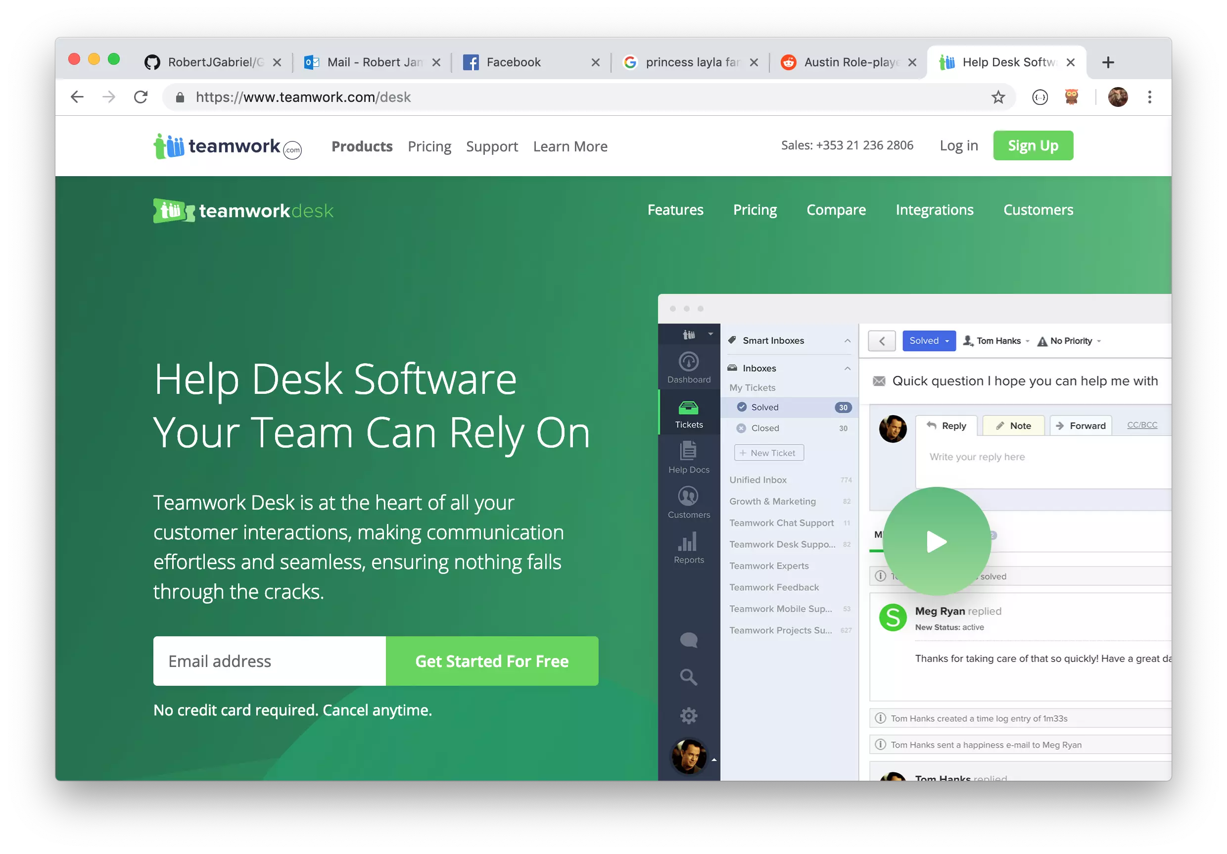The height and width of the screenshot is (854, 1227).
Task: Open the owl browser extension icon
Action: click(1071, 96)
